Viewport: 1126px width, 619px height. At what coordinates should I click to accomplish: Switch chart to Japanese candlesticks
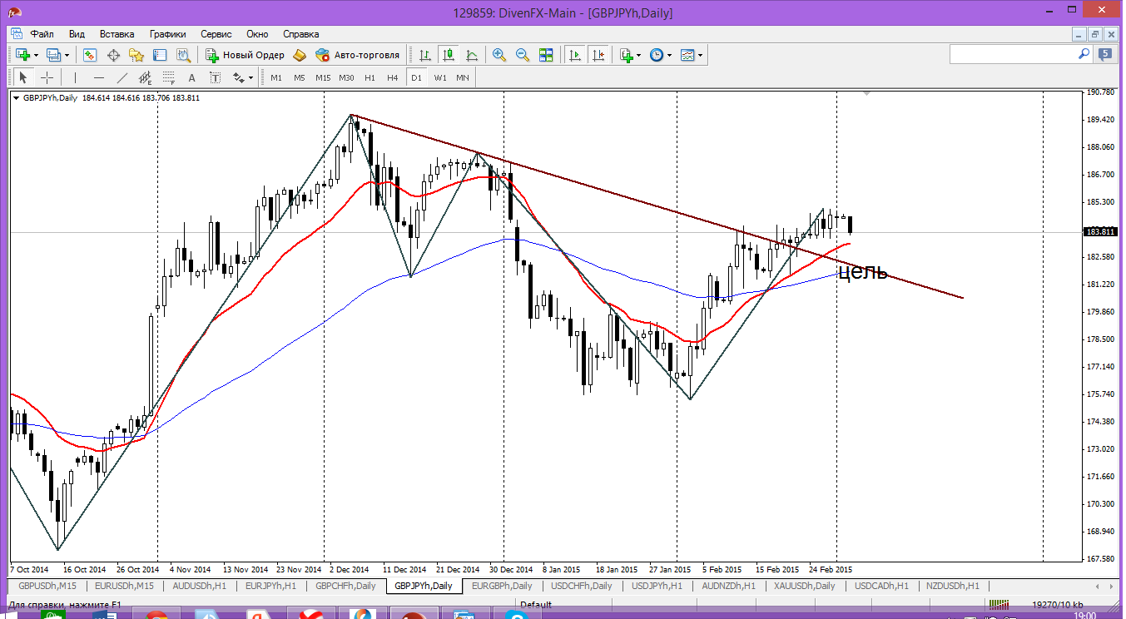[449, 55]
